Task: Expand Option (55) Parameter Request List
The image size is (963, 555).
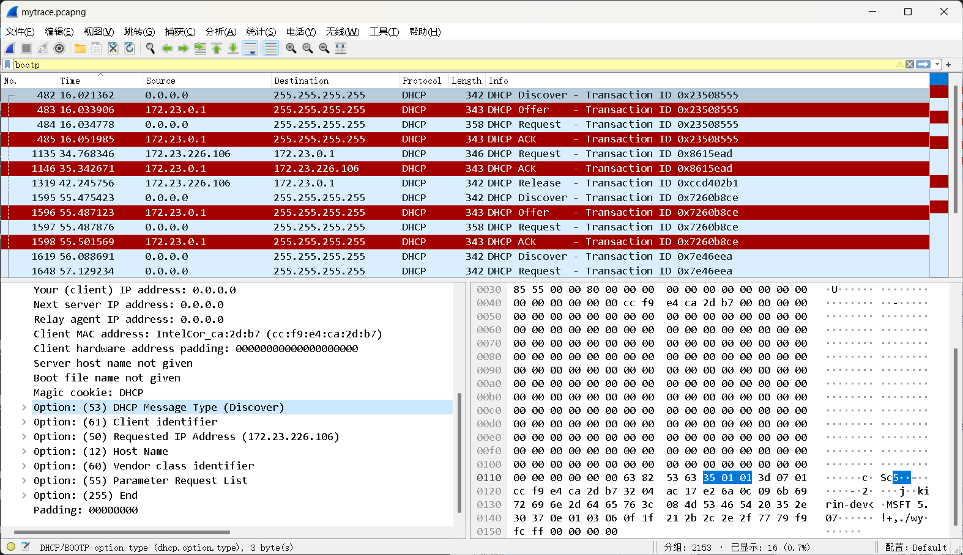Action: [24, 480]
